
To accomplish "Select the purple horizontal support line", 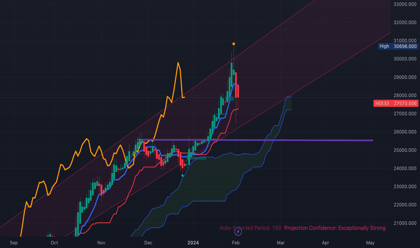I will click(x=255, y=140).
